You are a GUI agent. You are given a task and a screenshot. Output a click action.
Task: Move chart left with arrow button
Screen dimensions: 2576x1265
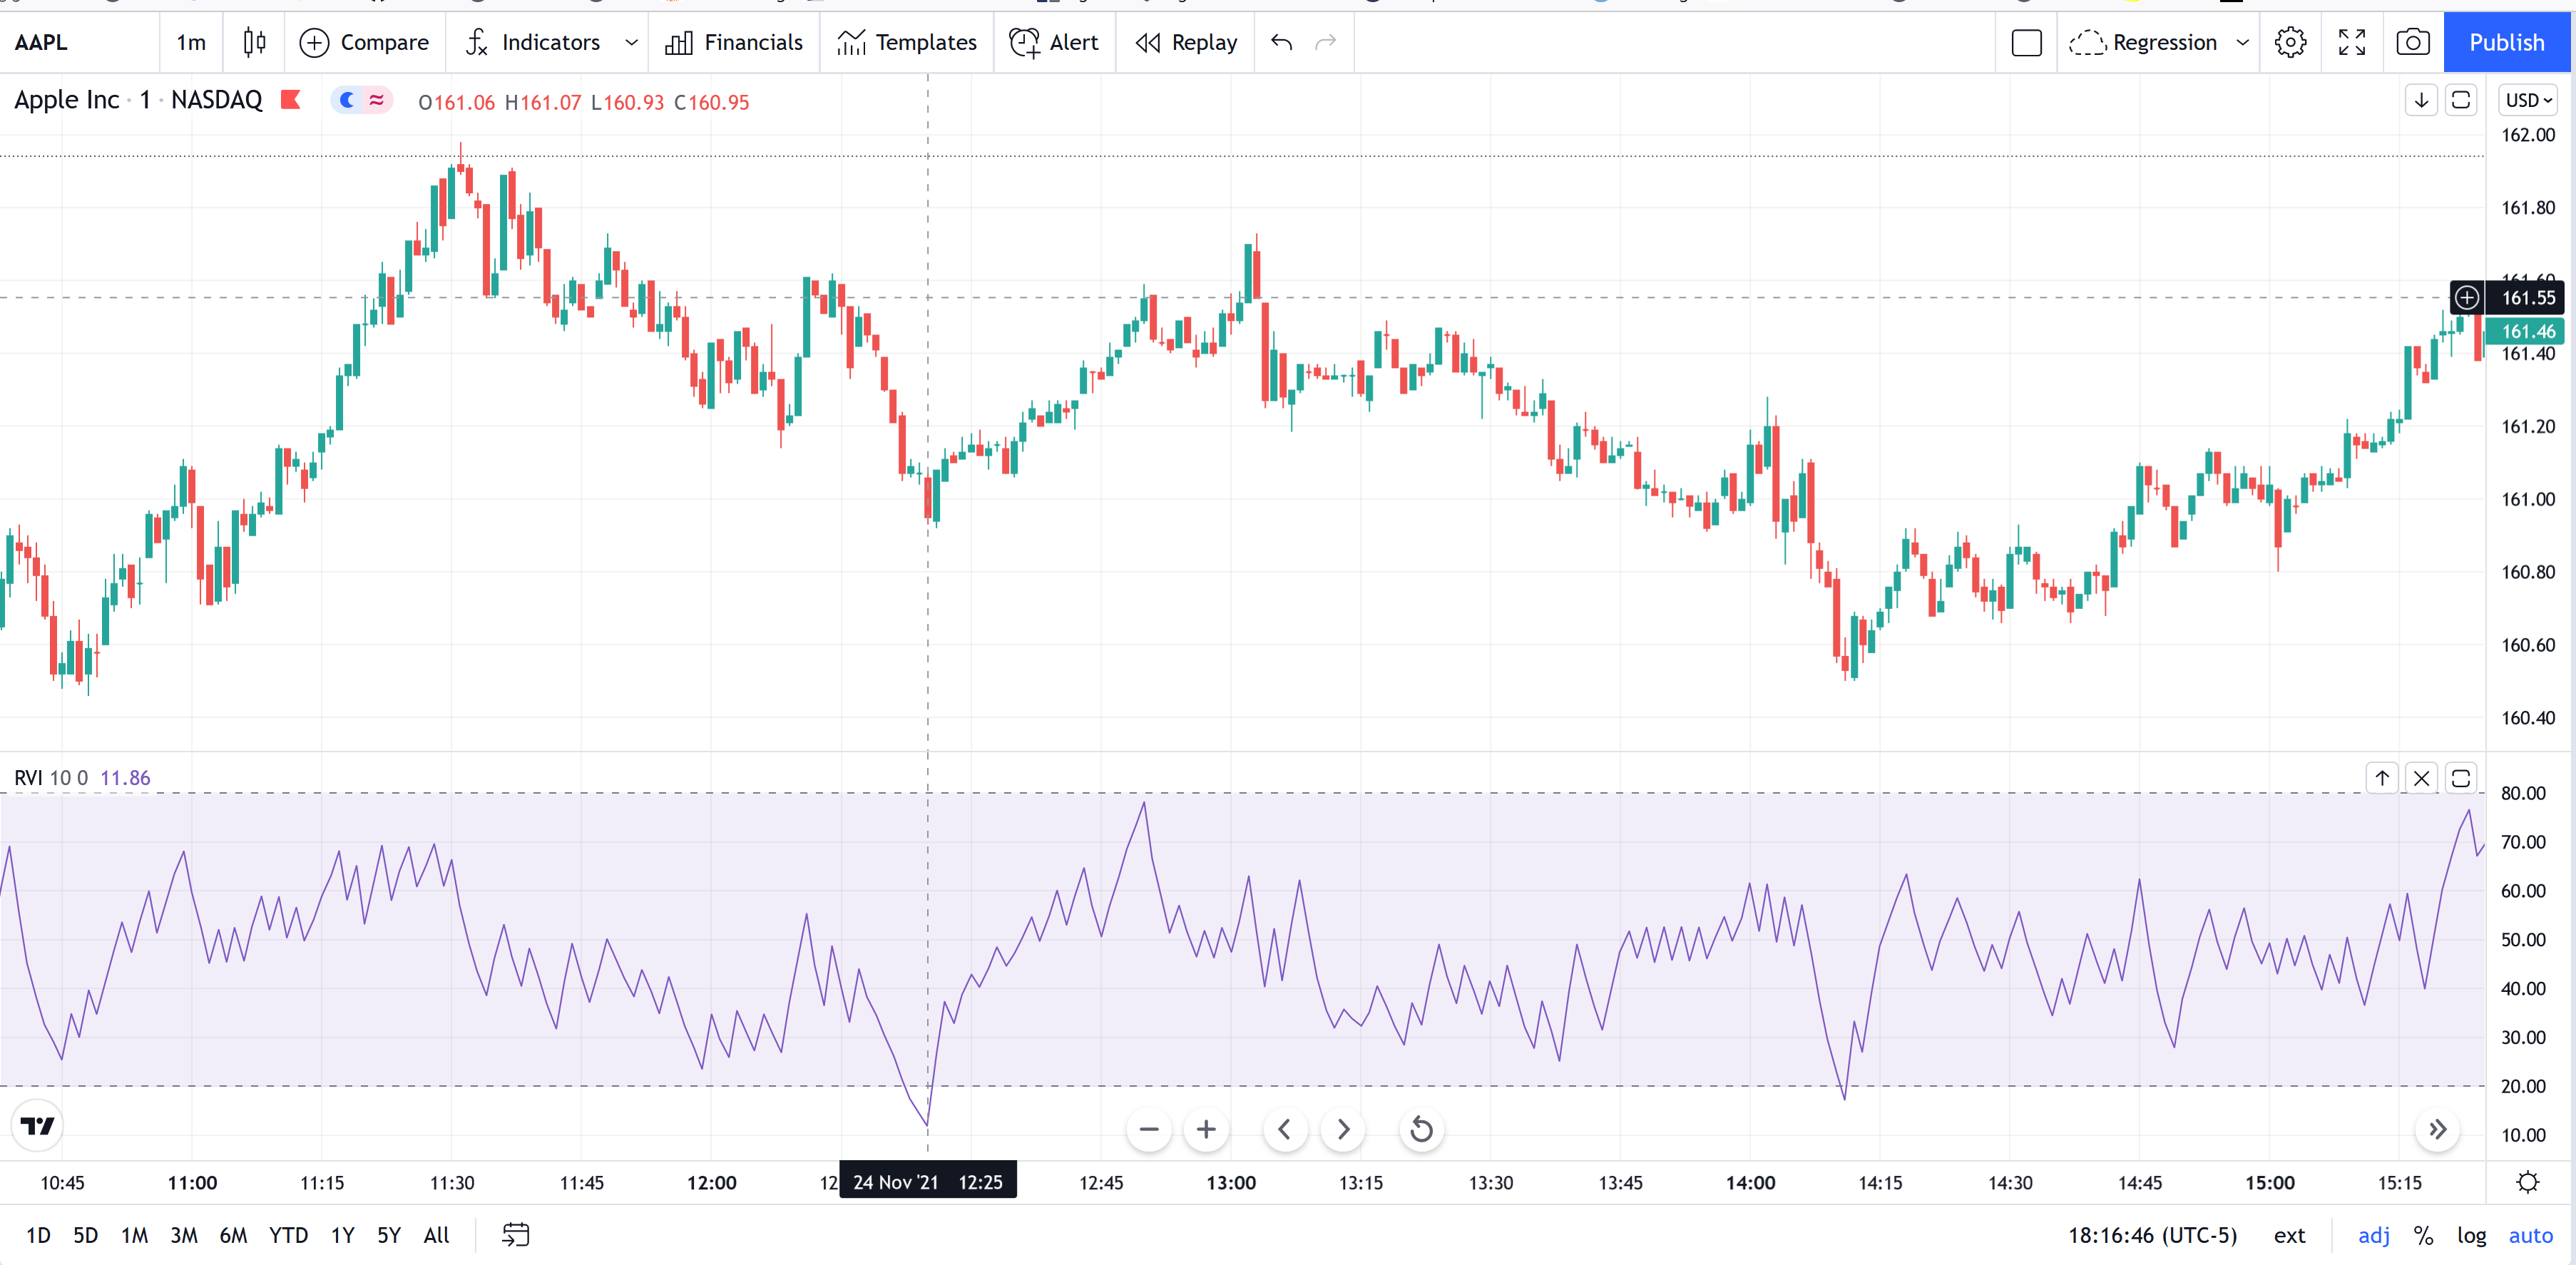1285,1129
